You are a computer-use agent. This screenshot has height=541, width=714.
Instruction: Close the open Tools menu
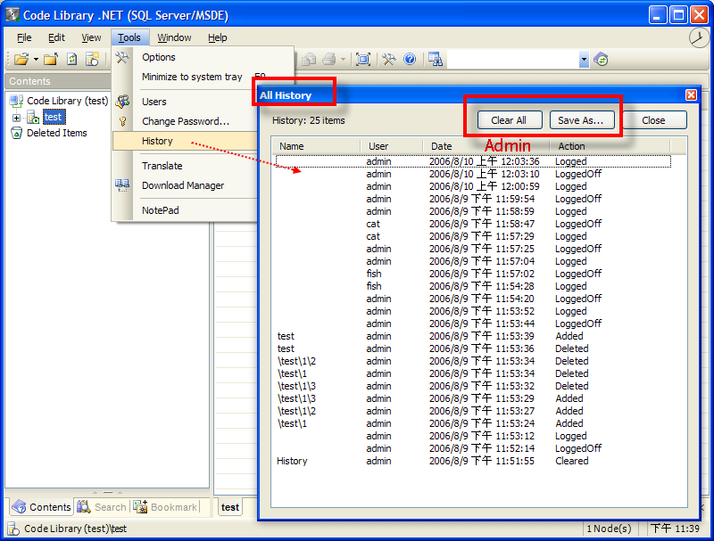(x=129, y=37)
